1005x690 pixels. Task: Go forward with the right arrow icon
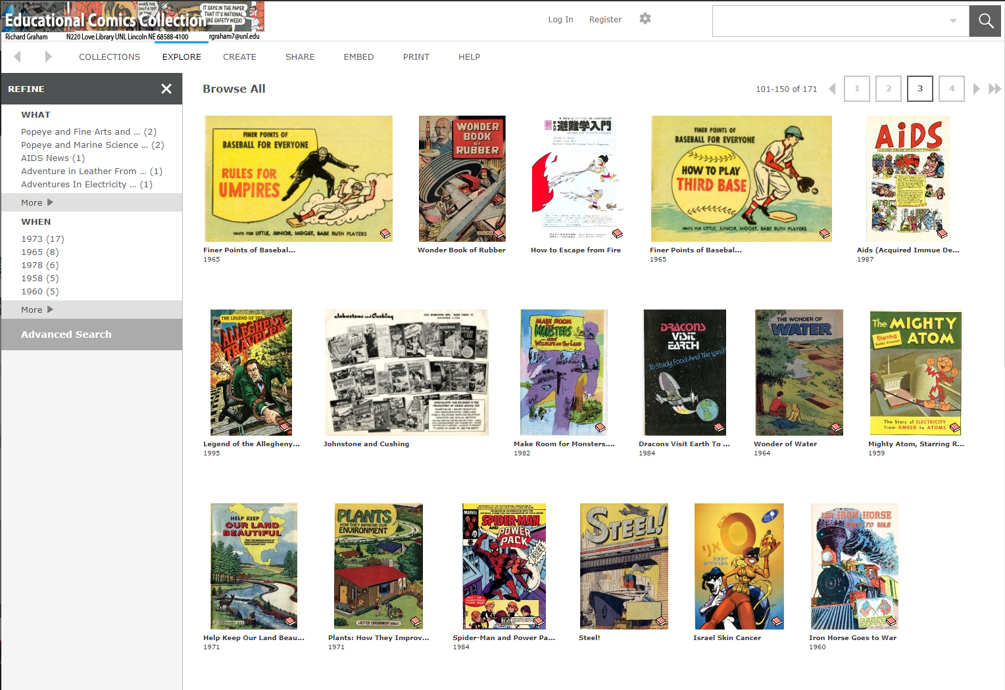coord(48,57)
